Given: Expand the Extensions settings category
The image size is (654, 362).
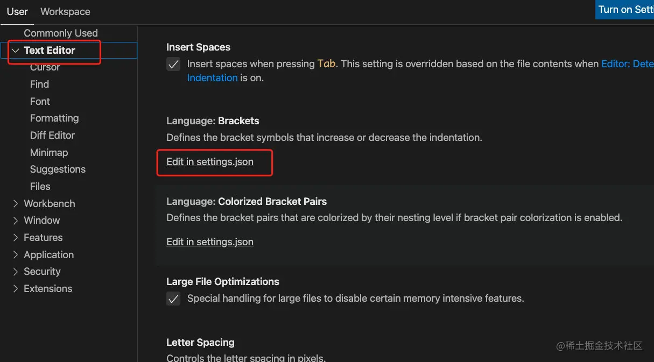Looking at the screenshot, I should click(16, 289).
